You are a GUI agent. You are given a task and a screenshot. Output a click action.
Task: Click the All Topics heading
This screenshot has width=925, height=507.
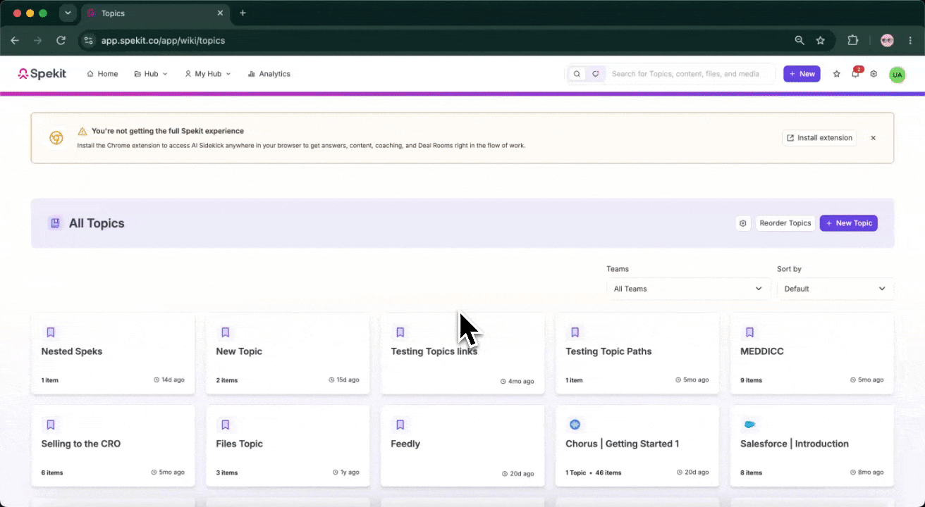97,223
